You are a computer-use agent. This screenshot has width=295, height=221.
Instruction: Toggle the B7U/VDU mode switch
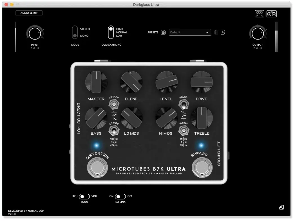84,196
